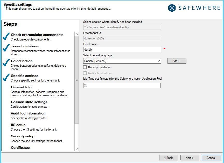
Task: Select the Session state settings step
Action: (29, 102)
